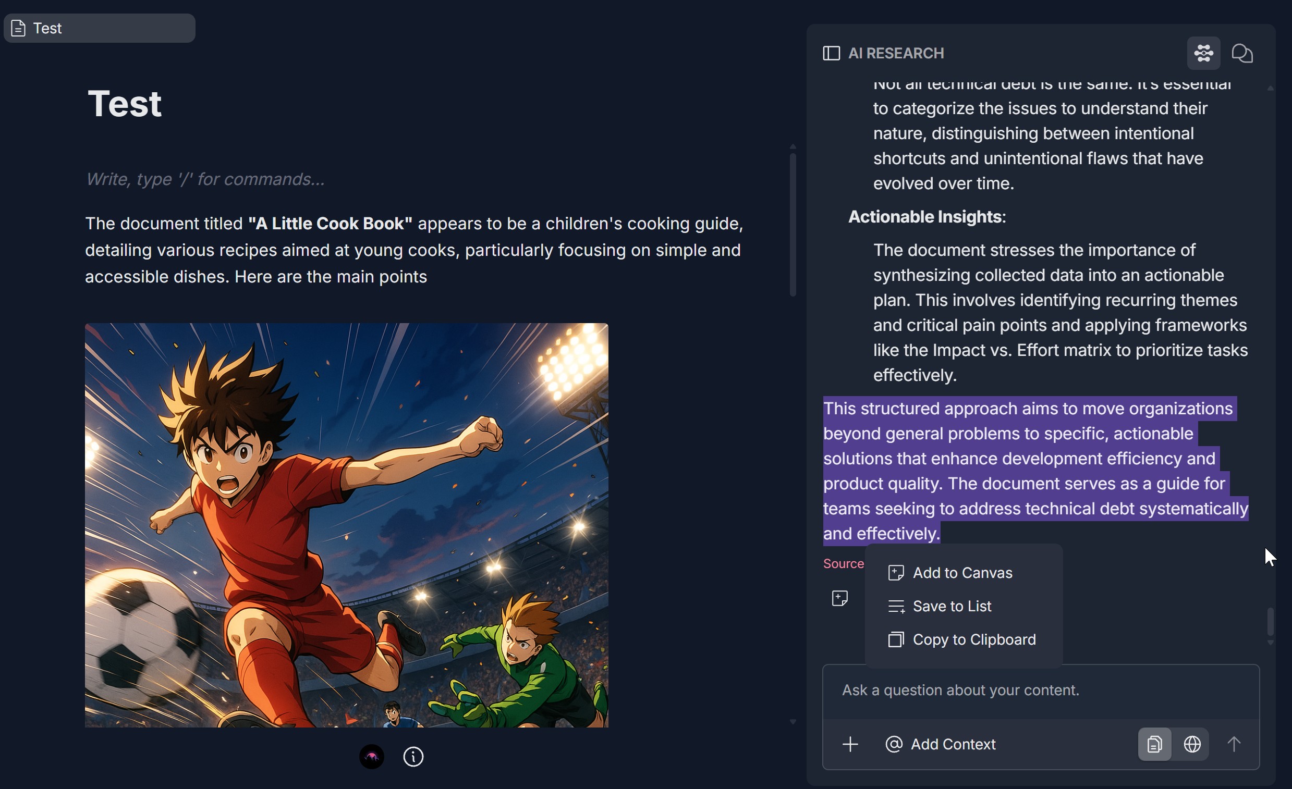The image size is (1292, 789).
Task: Toggle web search globe mode
Action: [1192, 744]
